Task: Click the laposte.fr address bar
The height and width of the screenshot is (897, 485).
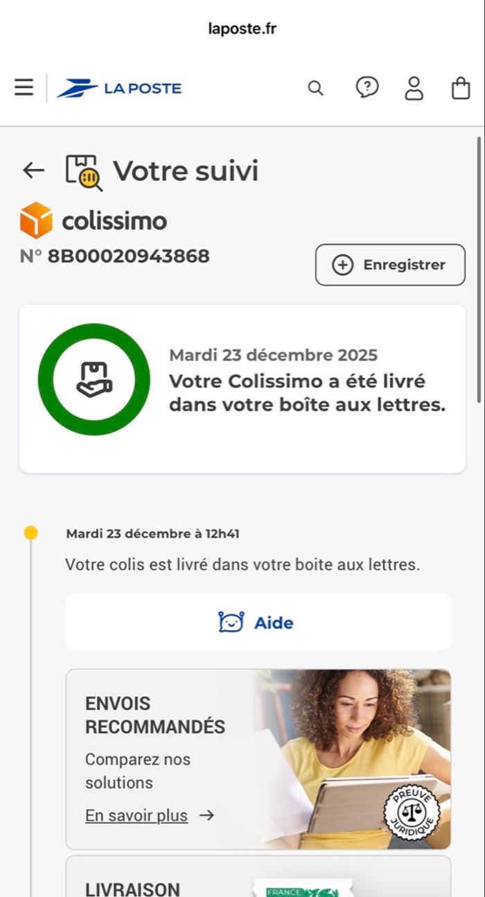Action: click(242, 29)
